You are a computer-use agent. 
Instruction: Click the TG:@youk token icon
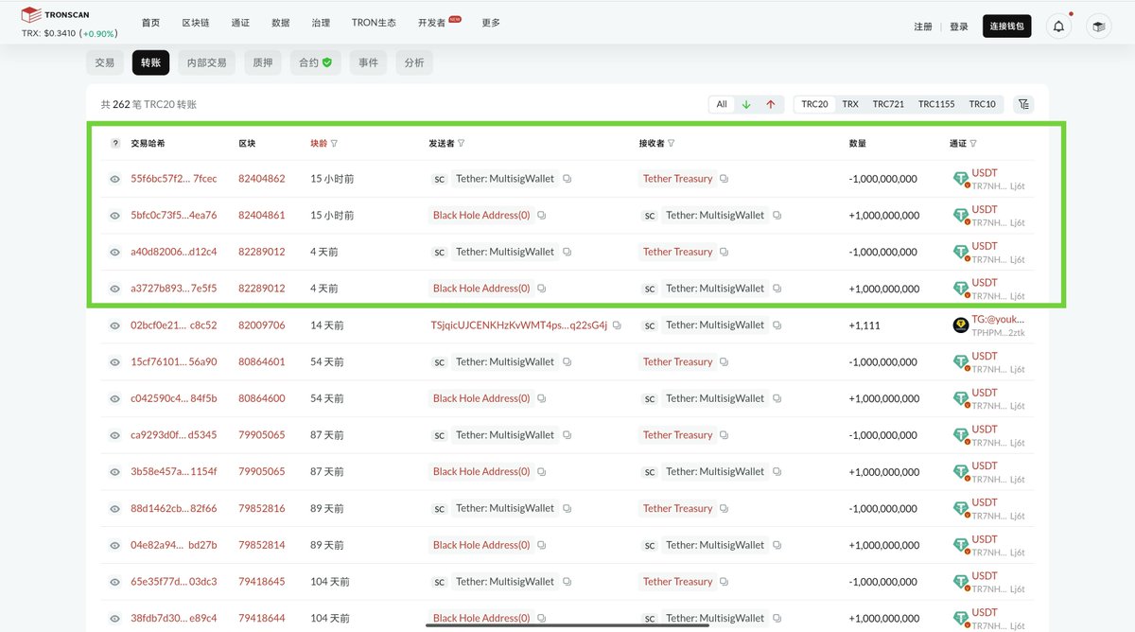(961, 325)
